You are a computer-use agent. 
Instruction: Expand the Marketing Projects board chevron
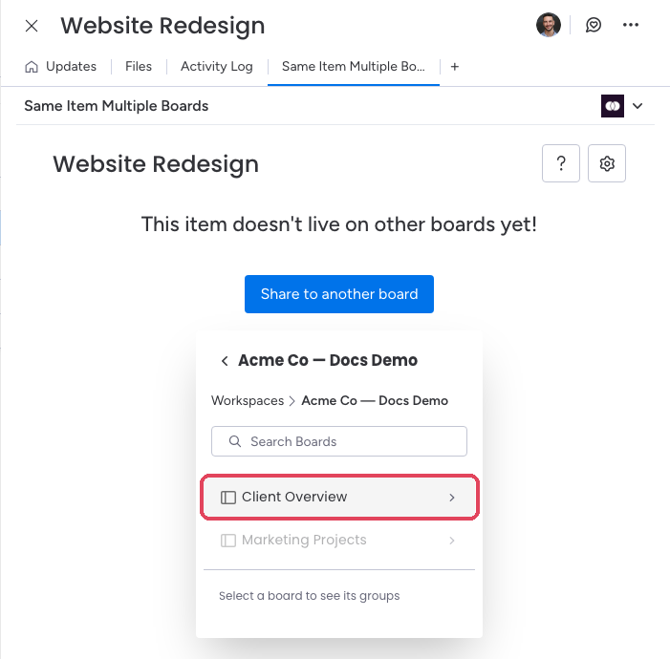[452, 541]
